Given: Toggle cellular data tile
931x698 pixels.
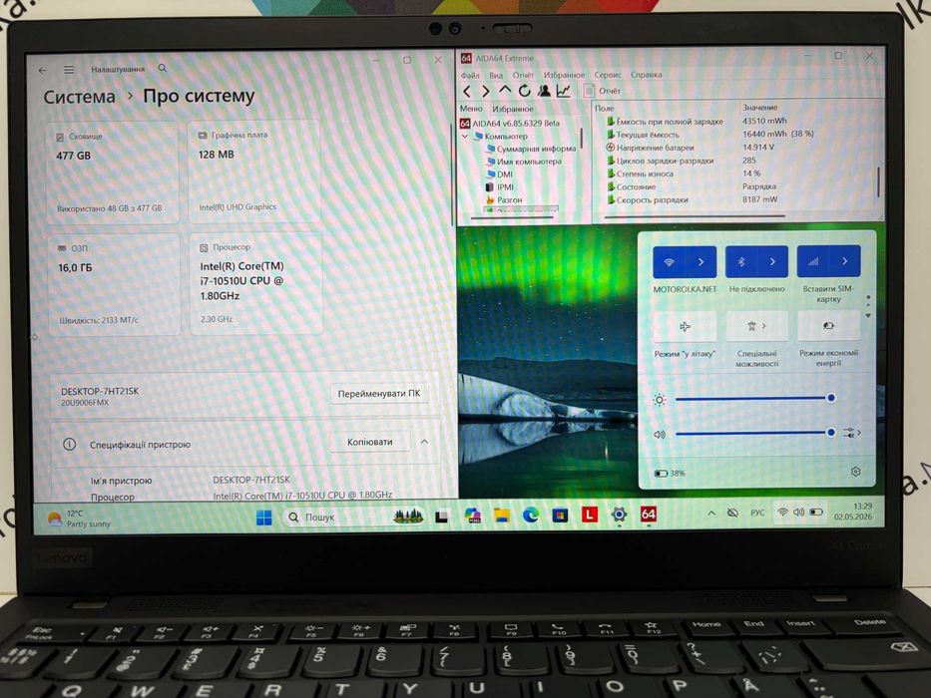Looking at the screenshot, I should click(813, 261).
